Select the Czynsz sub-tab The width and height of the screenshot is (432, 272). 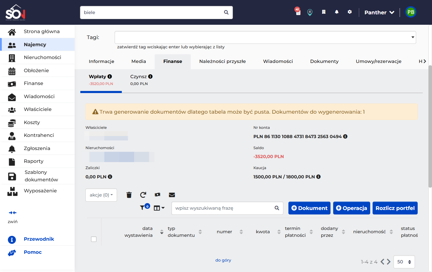[x=142, y=80]
